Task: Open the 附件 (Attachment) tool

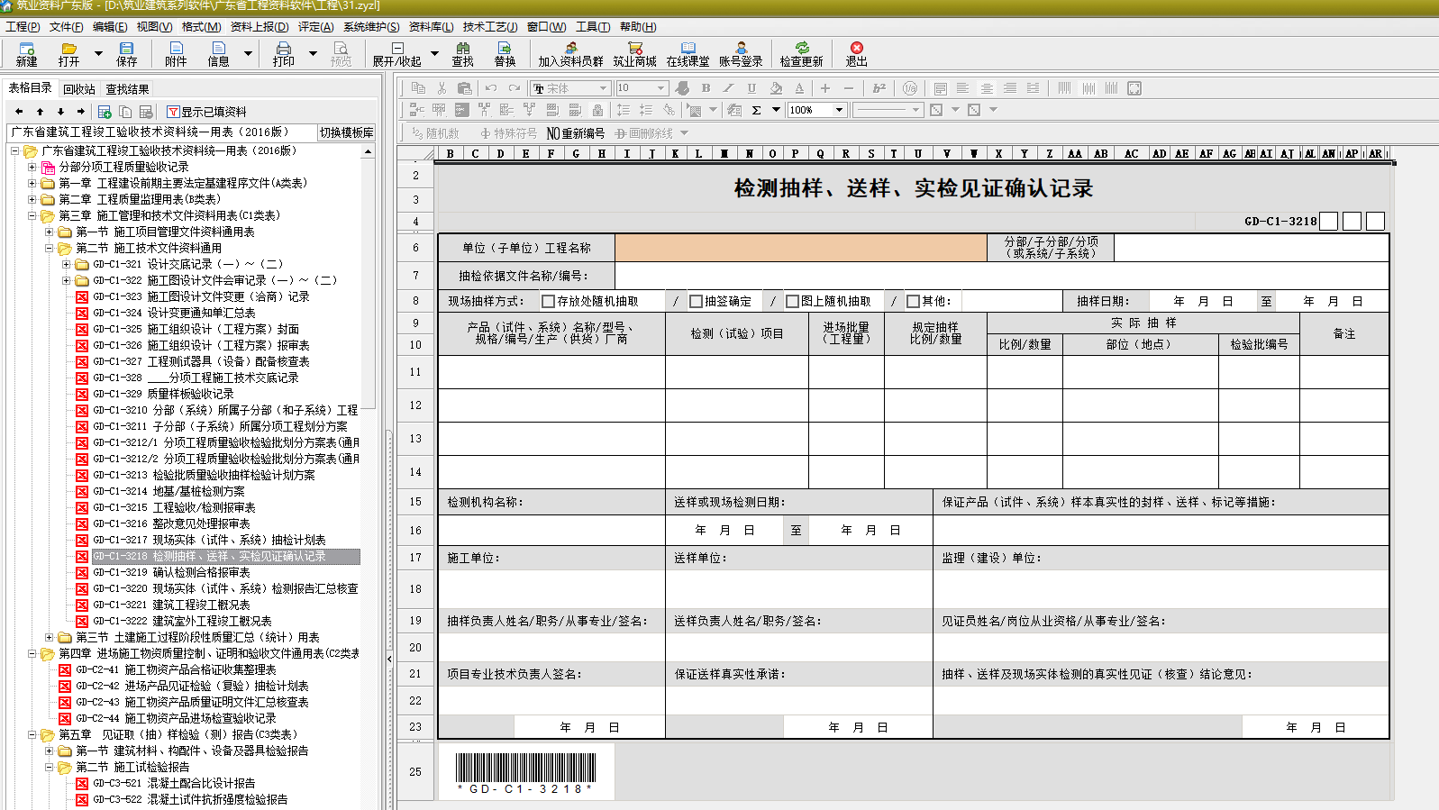Action: (x=176, y=54)
